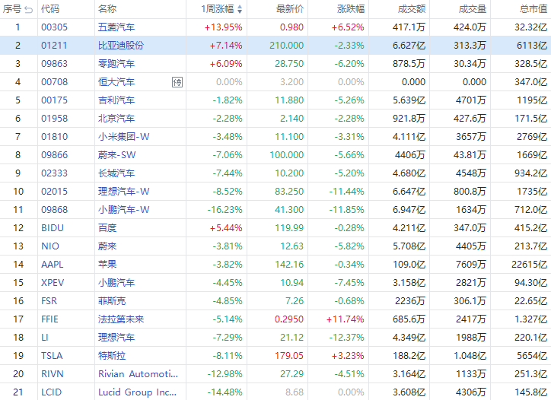Open ticker LI
551x400 pixels.
point(44,338)
